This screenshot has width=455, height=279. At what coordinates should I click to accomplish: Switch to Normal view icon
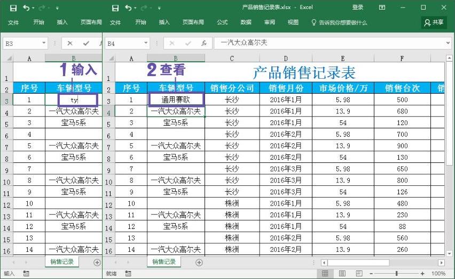[x=325, y=273]
